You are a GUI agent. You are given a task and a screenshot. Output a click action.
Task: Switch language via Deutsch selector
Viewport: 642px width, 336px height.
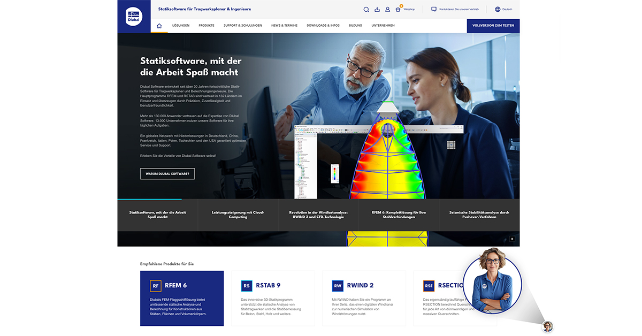click(x=507, y=10)
